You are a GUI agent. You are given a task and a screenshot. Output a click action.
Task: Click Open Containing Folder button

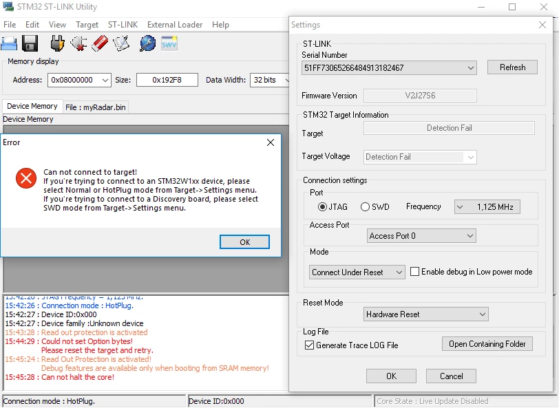[x=487, y=344]
